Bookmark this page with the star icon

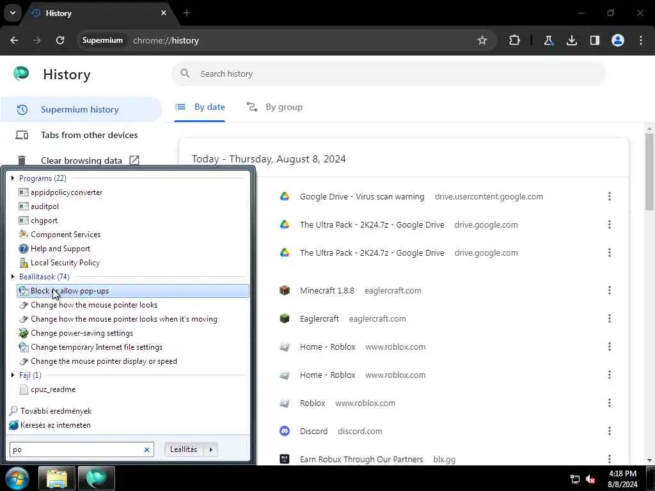482,40
